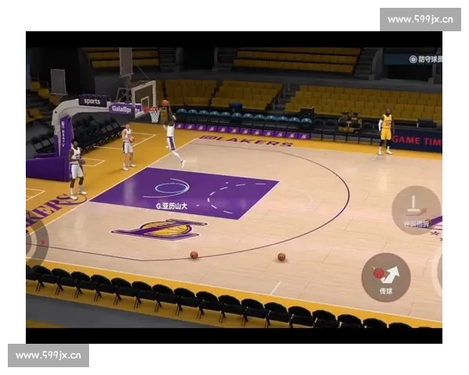Tap the blue position ring in the paint
This screenshot has height=375, width=469.
172,187
